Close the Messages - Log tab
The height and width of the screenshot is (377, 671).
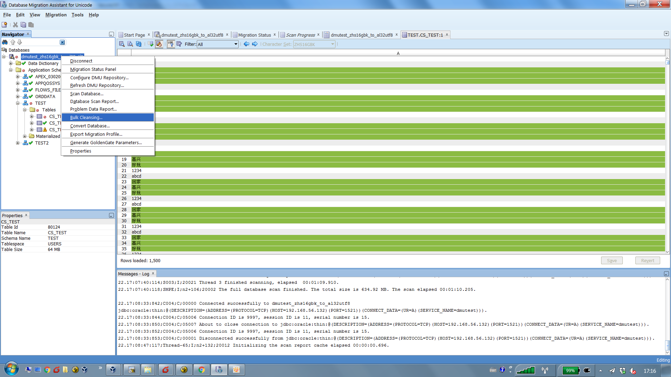153,273
